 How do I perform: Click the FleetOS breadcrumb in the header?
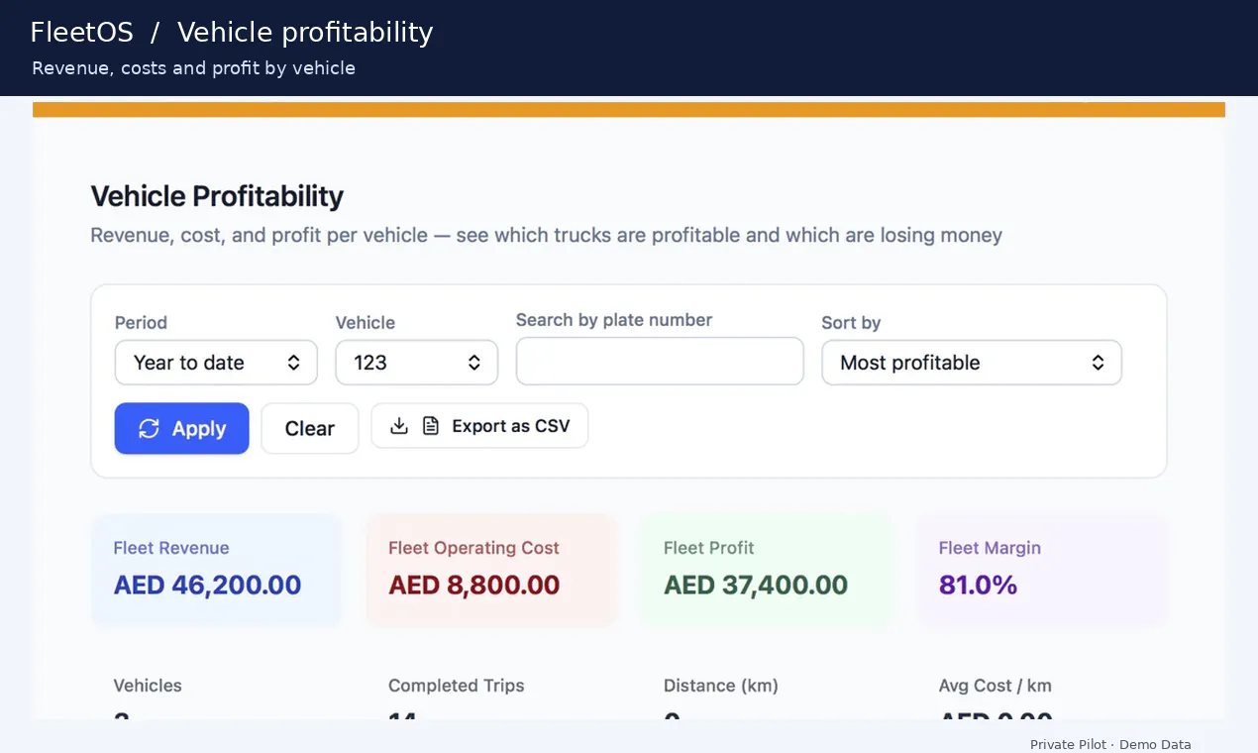tap(81, 33)
